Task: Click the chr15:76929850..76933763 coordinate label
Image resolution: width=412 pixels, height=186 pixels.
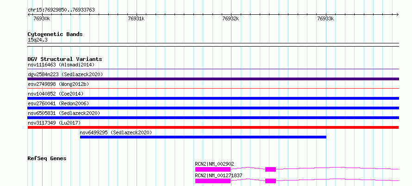Action: tap(61, 10)
